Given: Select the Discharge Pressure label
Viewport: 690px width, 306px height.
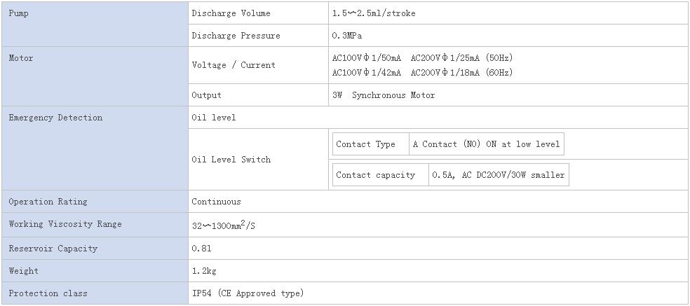Looking at the screenshot, I should 236,36.
